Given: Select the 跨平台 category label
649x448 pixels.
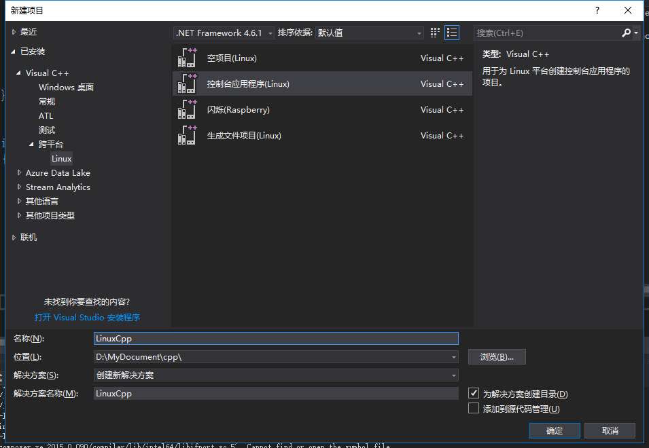Looking at the screenshot, I should 51,144.
